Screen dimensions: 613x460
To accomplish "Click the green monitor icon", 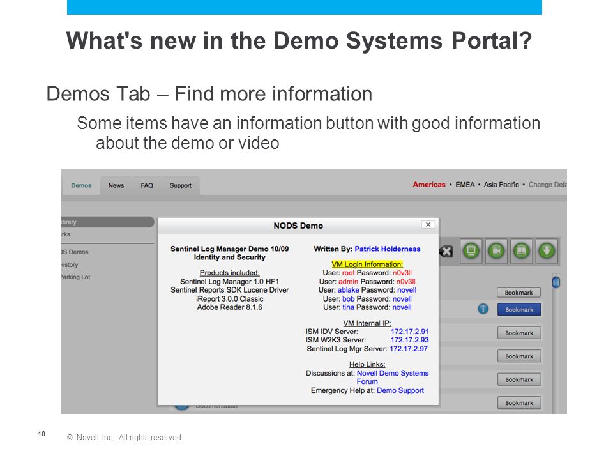I will tap(471, 250).
